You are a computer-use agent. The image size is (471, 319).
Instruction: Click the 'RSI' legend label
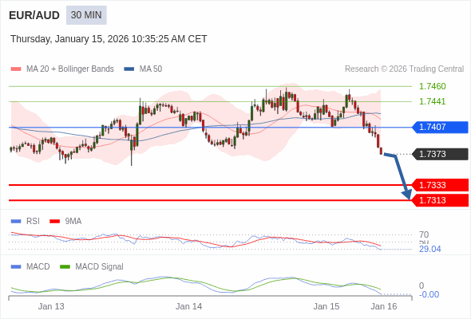pyautogui.click(x=33, y=222)
